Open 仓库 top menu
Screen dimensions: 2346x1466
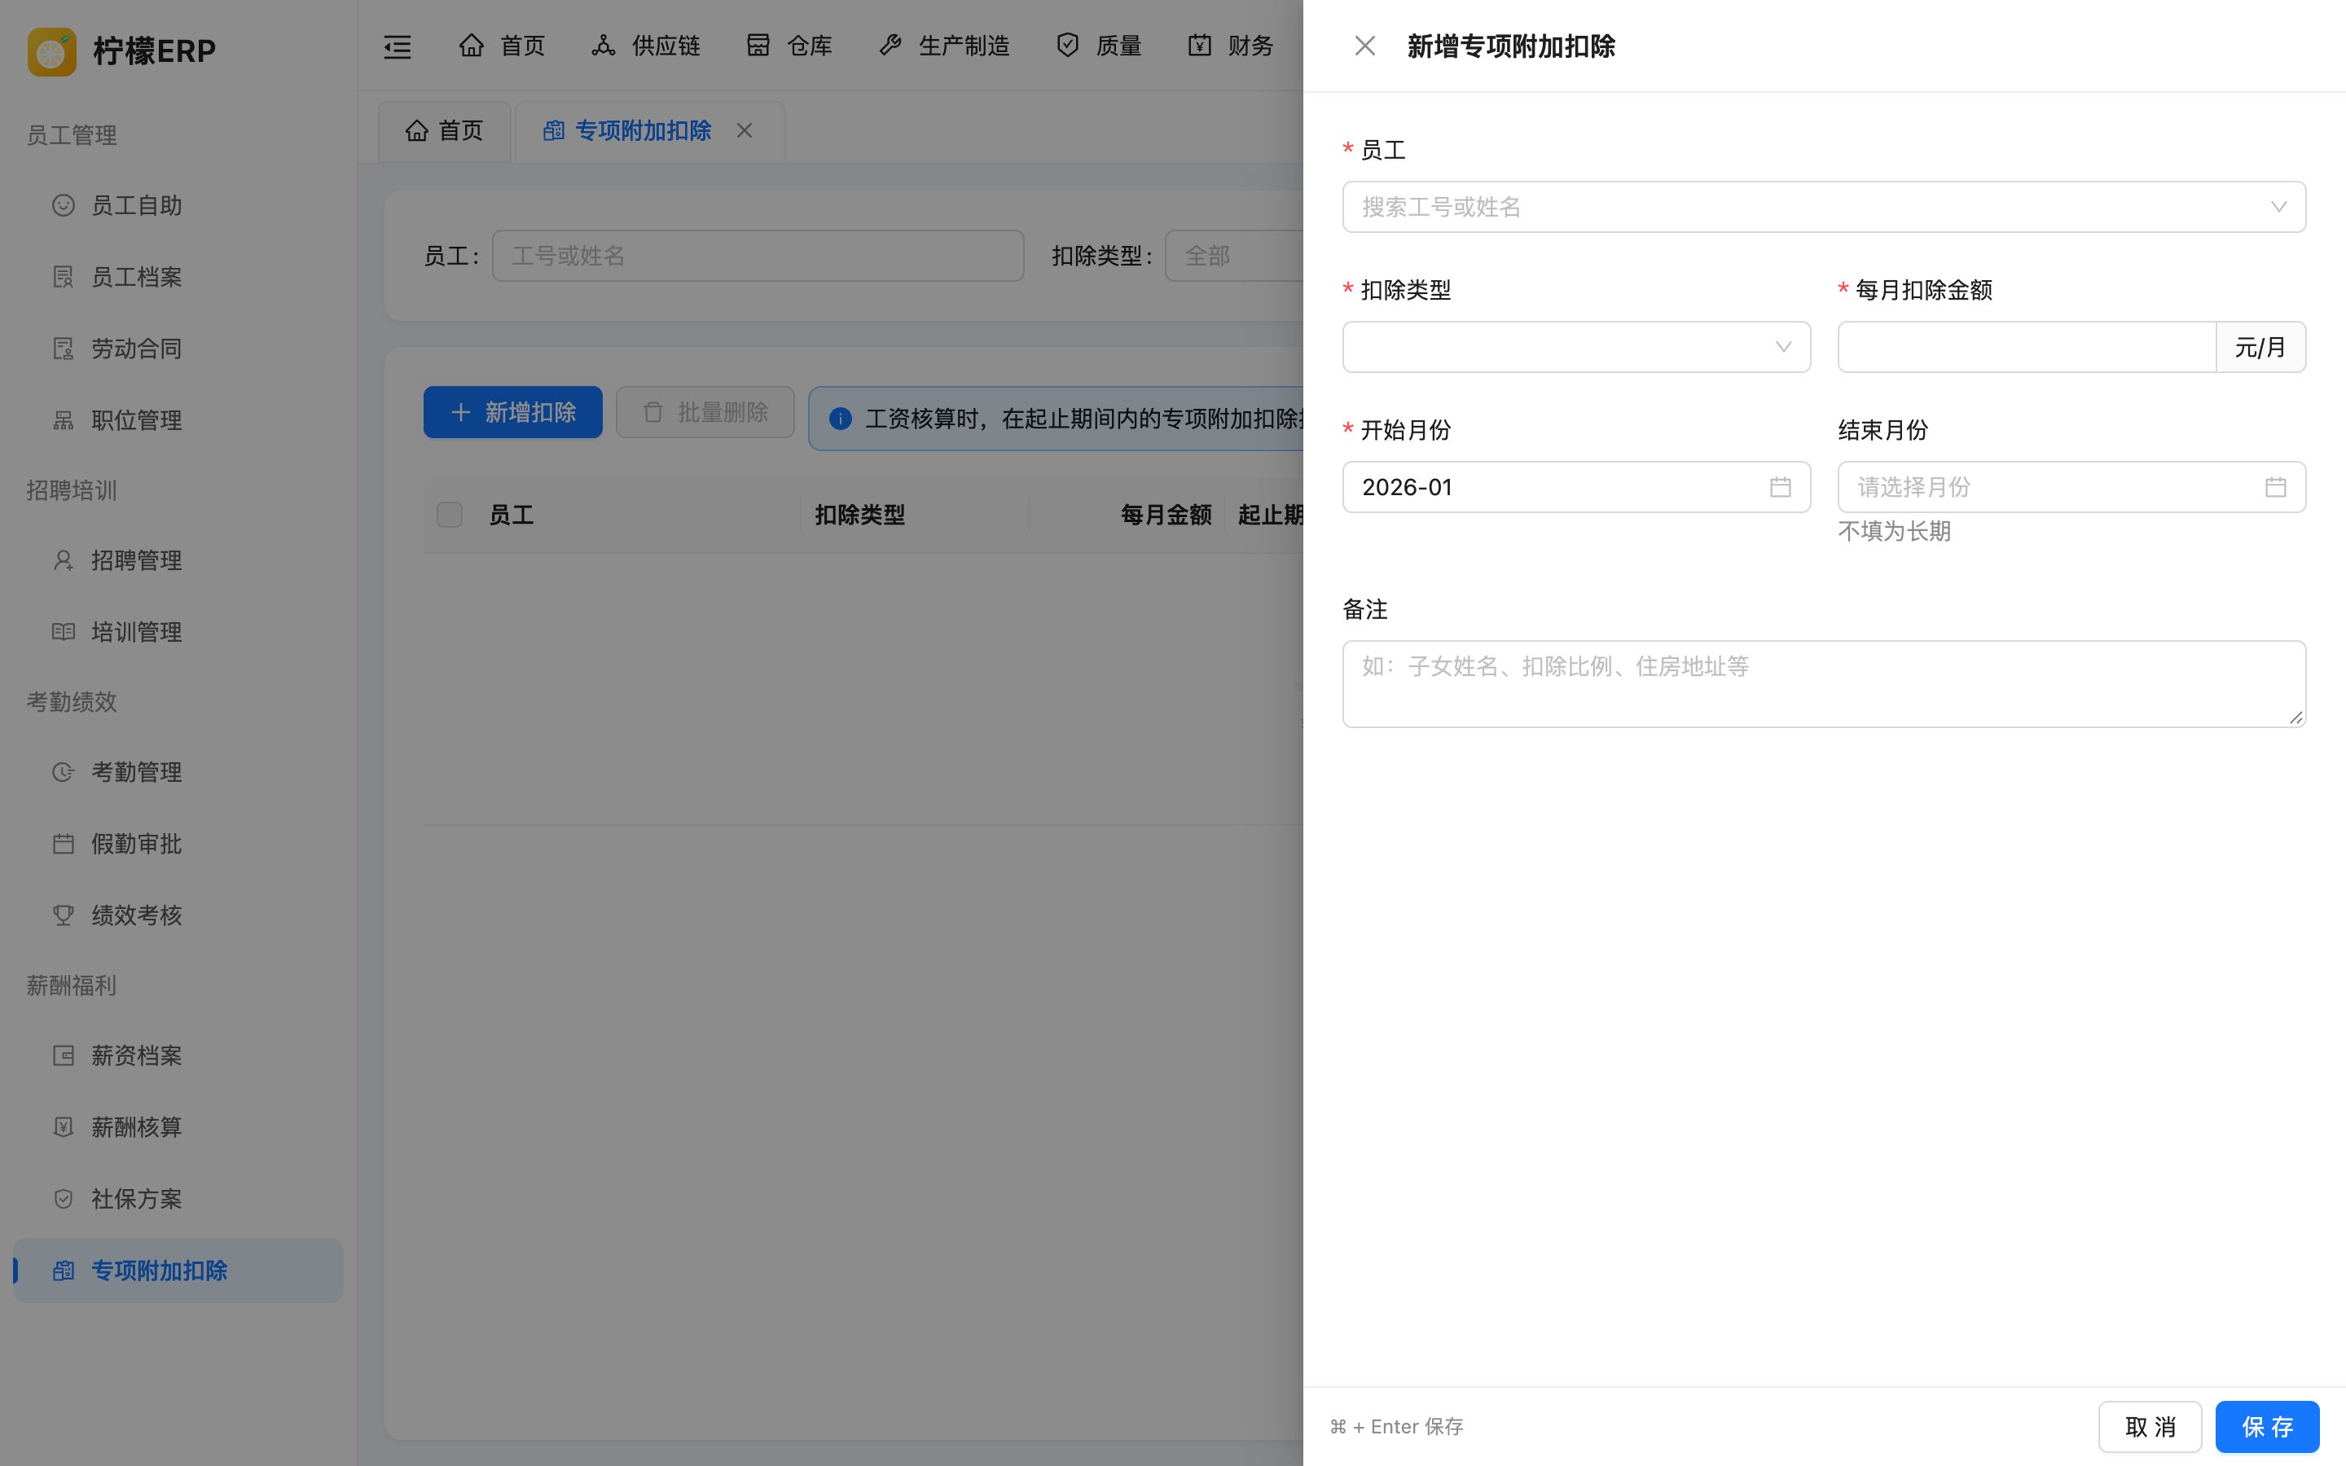tap(789, 46)
